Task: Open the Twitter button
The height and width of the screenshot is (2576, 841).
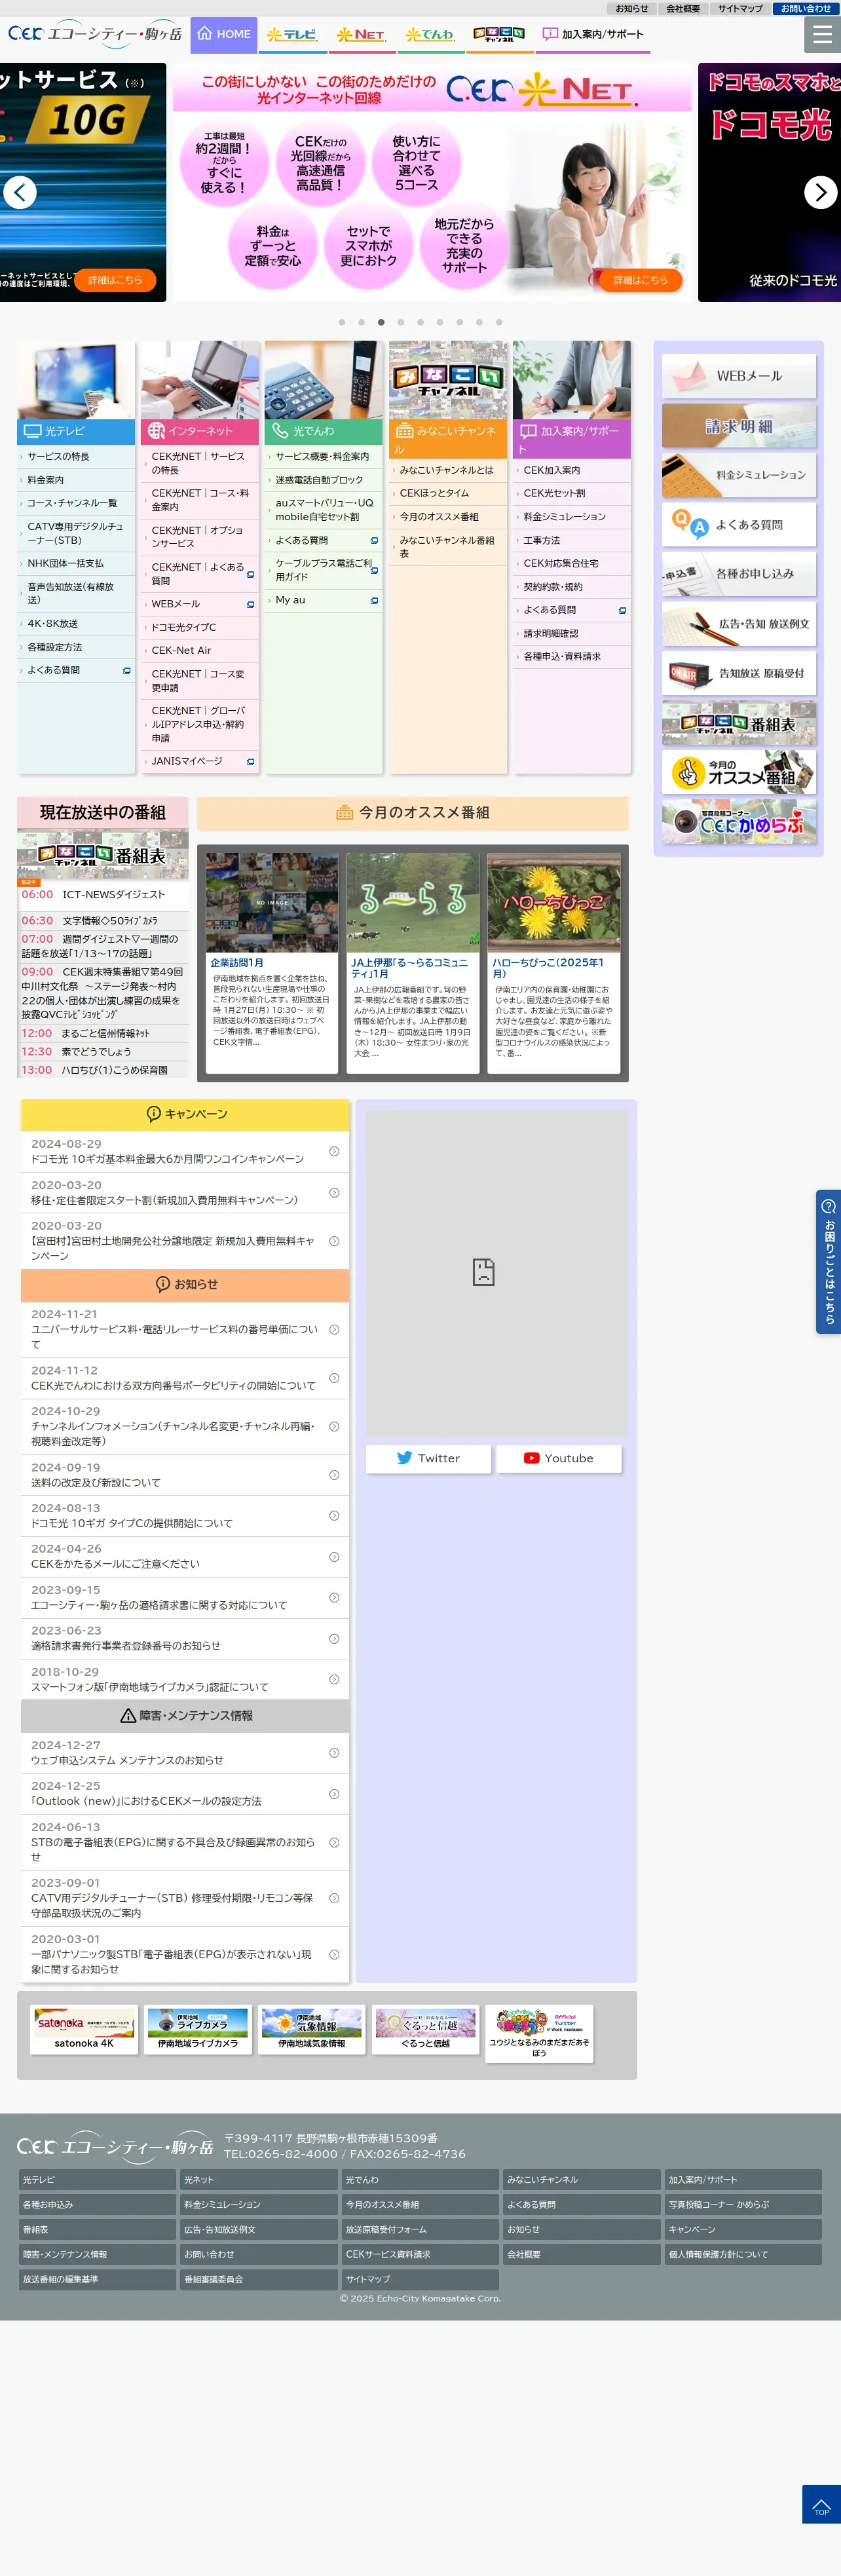Action: click(428, 1458)
